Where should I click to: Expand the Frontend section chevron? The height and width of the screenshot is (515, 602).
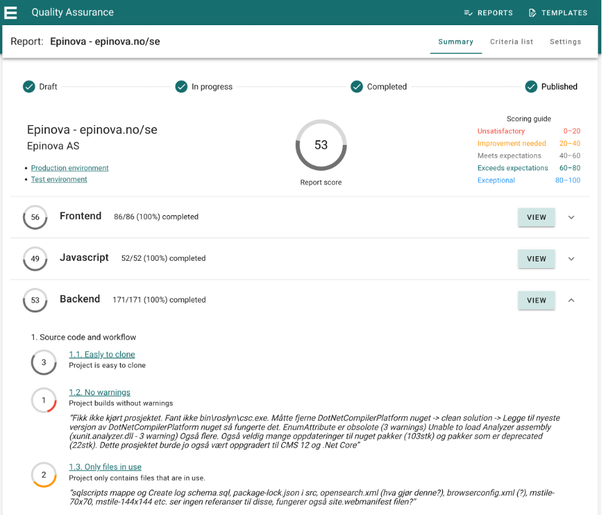(572, 217)
